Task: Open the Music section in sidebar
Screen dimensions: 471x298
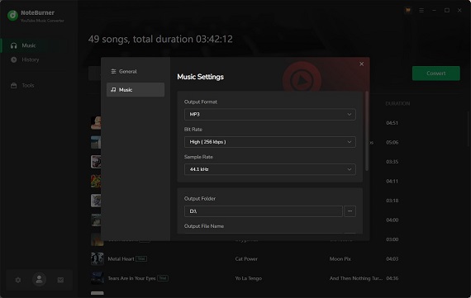Action: click(x=29, y=45)
